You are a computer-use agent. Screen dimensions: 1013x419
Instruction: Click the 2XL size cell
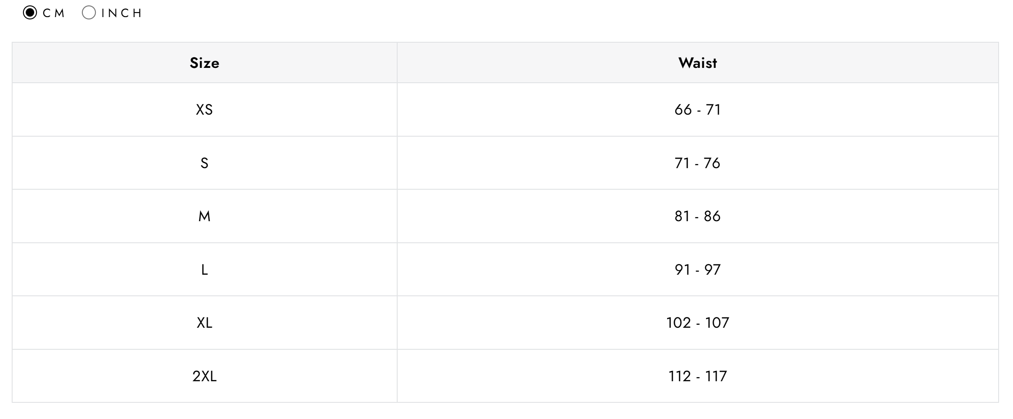pos(204,376)
